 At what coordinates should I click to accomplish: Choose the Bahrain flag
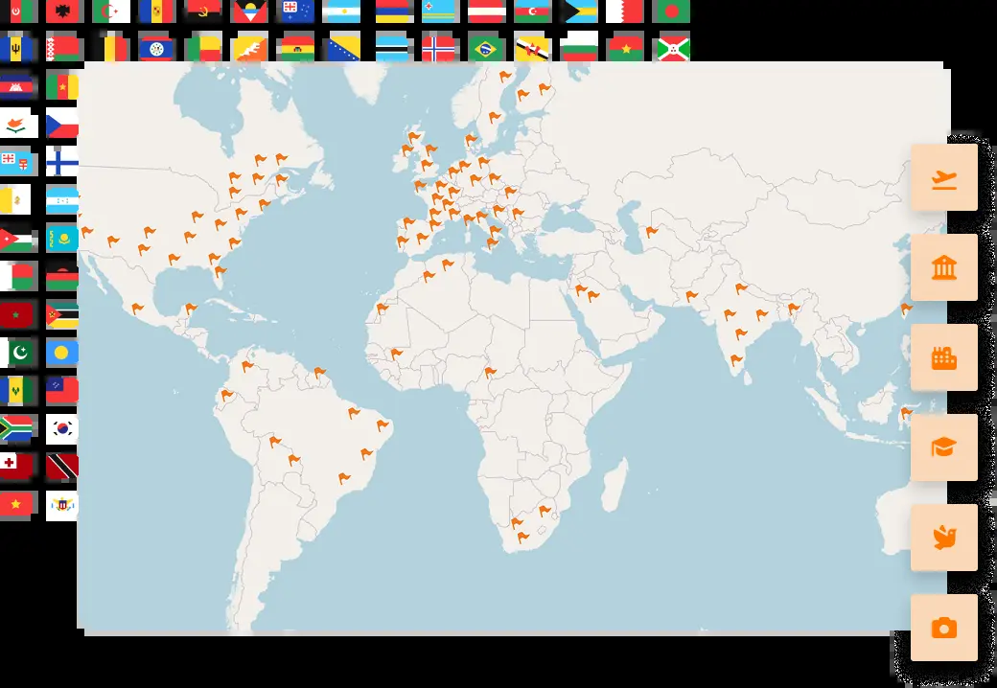pyautogui.click(x=625, y=11)
